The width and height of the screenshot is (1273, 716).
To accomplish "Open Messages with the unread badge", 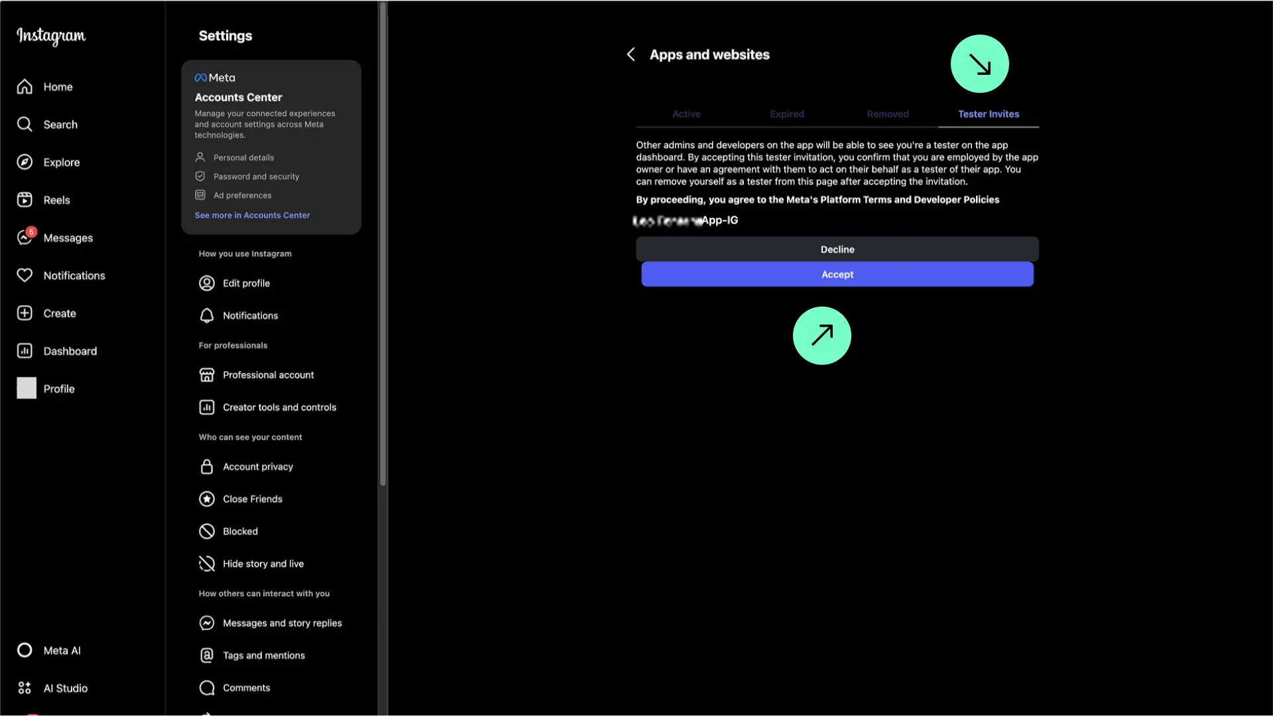I will 55,238.
